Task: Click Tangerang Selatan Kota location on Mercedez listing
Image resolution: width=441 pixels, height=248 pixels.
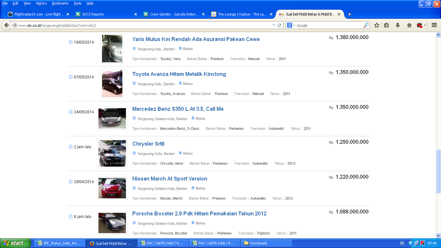Action: tap(162, 119)
